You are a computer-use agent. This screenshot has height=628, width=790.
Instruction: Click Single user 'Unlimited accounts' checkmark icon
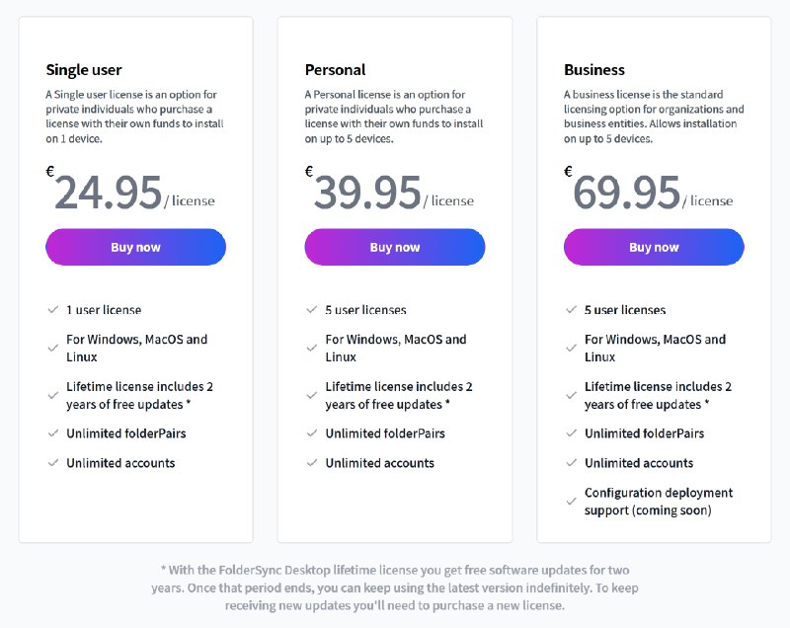[53, 462]
